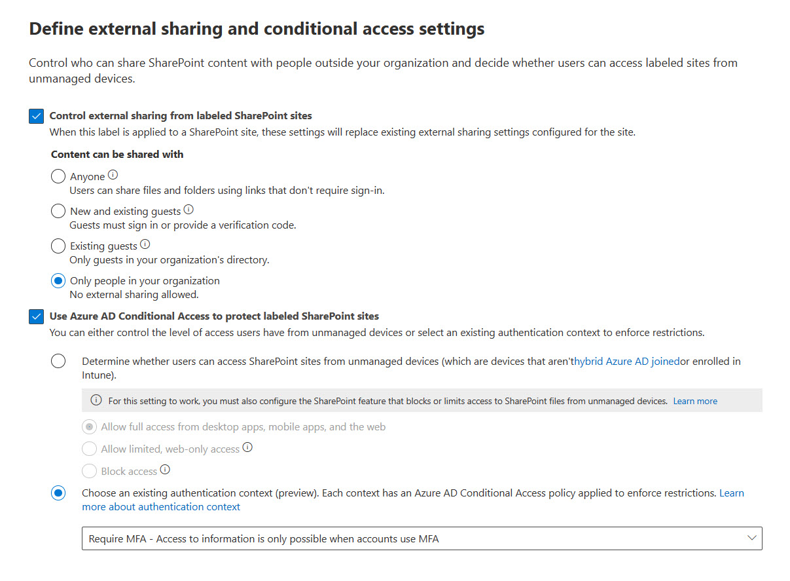Viewport: 790px width, 581px height.
Task: Open Learn more about authentication context
Action: click(161, 506)
